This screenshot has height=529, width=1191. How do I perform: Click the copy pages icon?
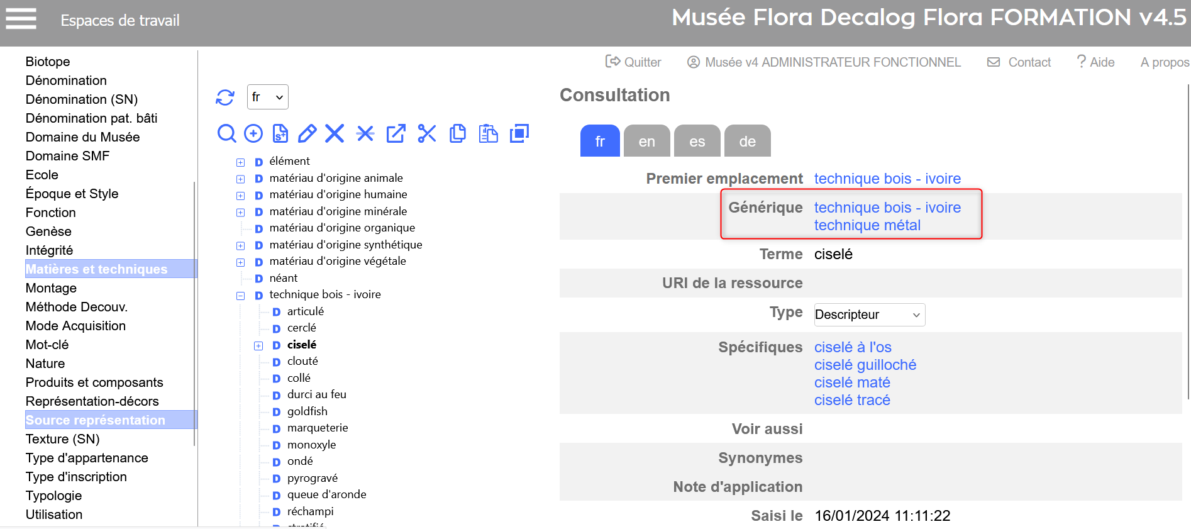[458, 133]
